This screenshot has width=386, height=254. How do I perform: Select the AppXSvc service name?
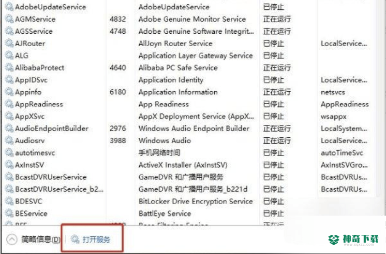[30, 116]
